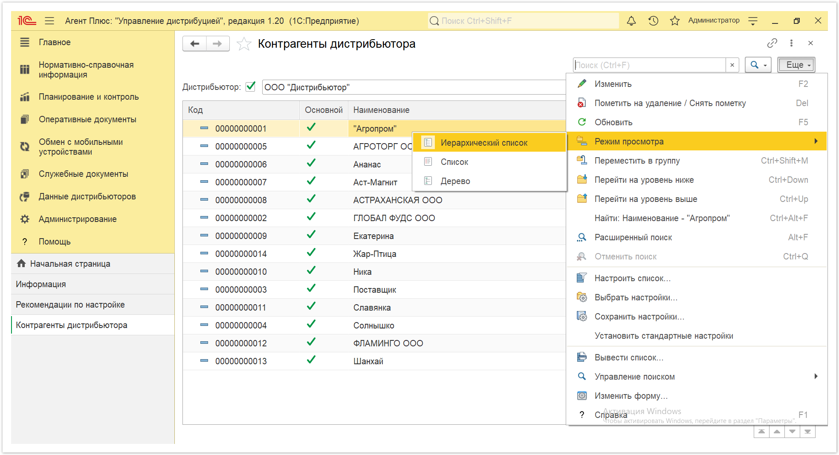Switch to Информация tab
839x455 pixels.
coord(93,284)
